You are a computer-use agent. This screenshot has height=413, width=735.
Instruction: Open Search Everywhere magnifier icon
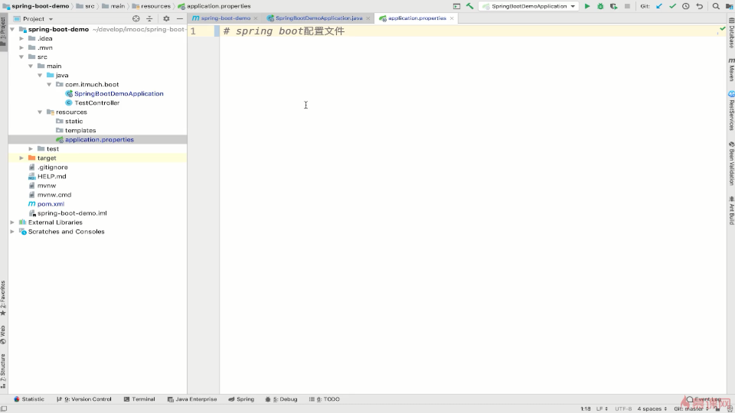point(716,6)
